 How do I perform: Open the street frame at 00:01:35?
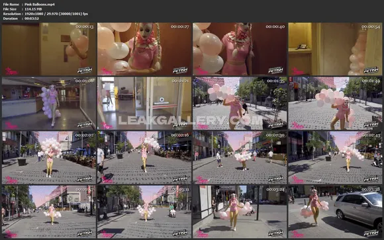[240, 103]
